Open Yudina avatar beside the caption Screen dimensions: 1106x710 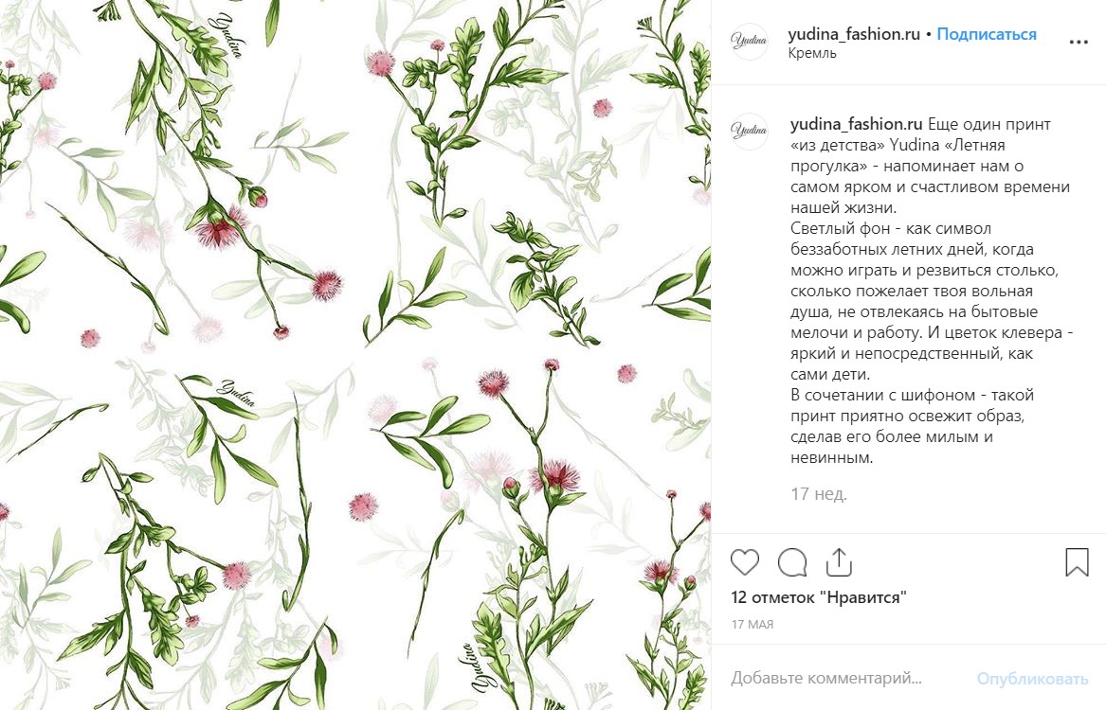(749, 131)
